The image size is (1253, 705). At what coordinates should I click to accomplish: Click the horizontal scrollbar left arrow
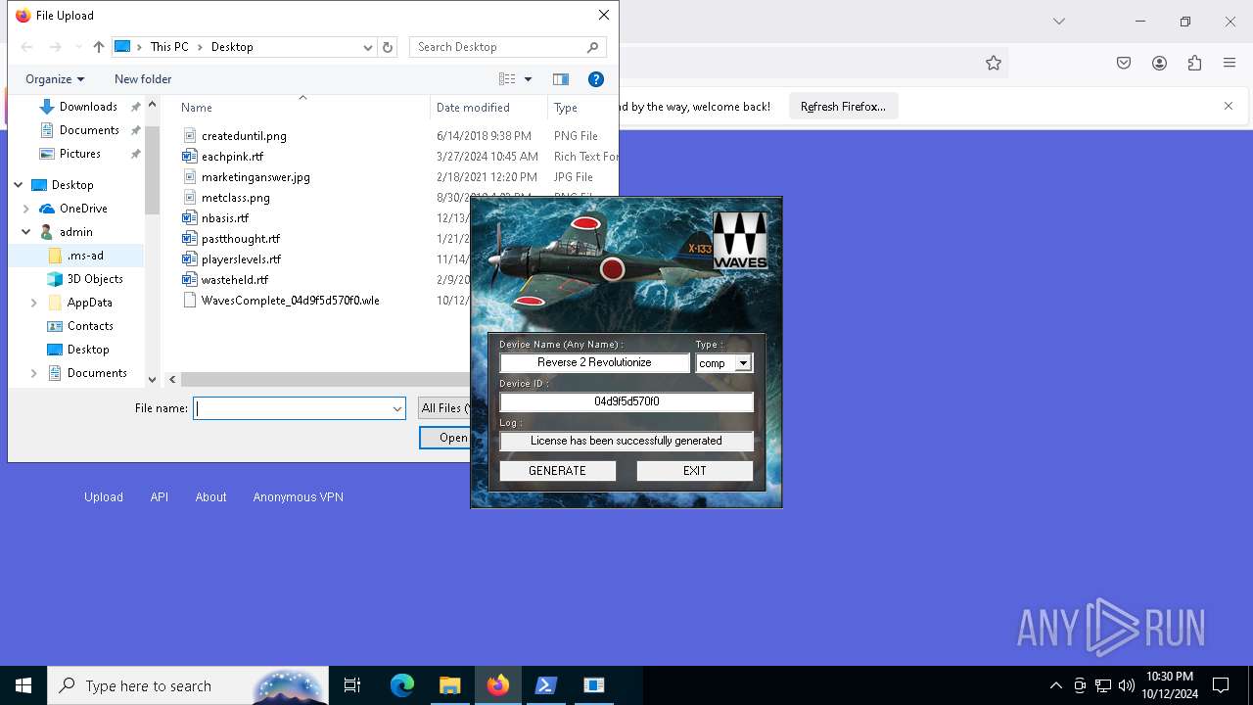(172, 379)
